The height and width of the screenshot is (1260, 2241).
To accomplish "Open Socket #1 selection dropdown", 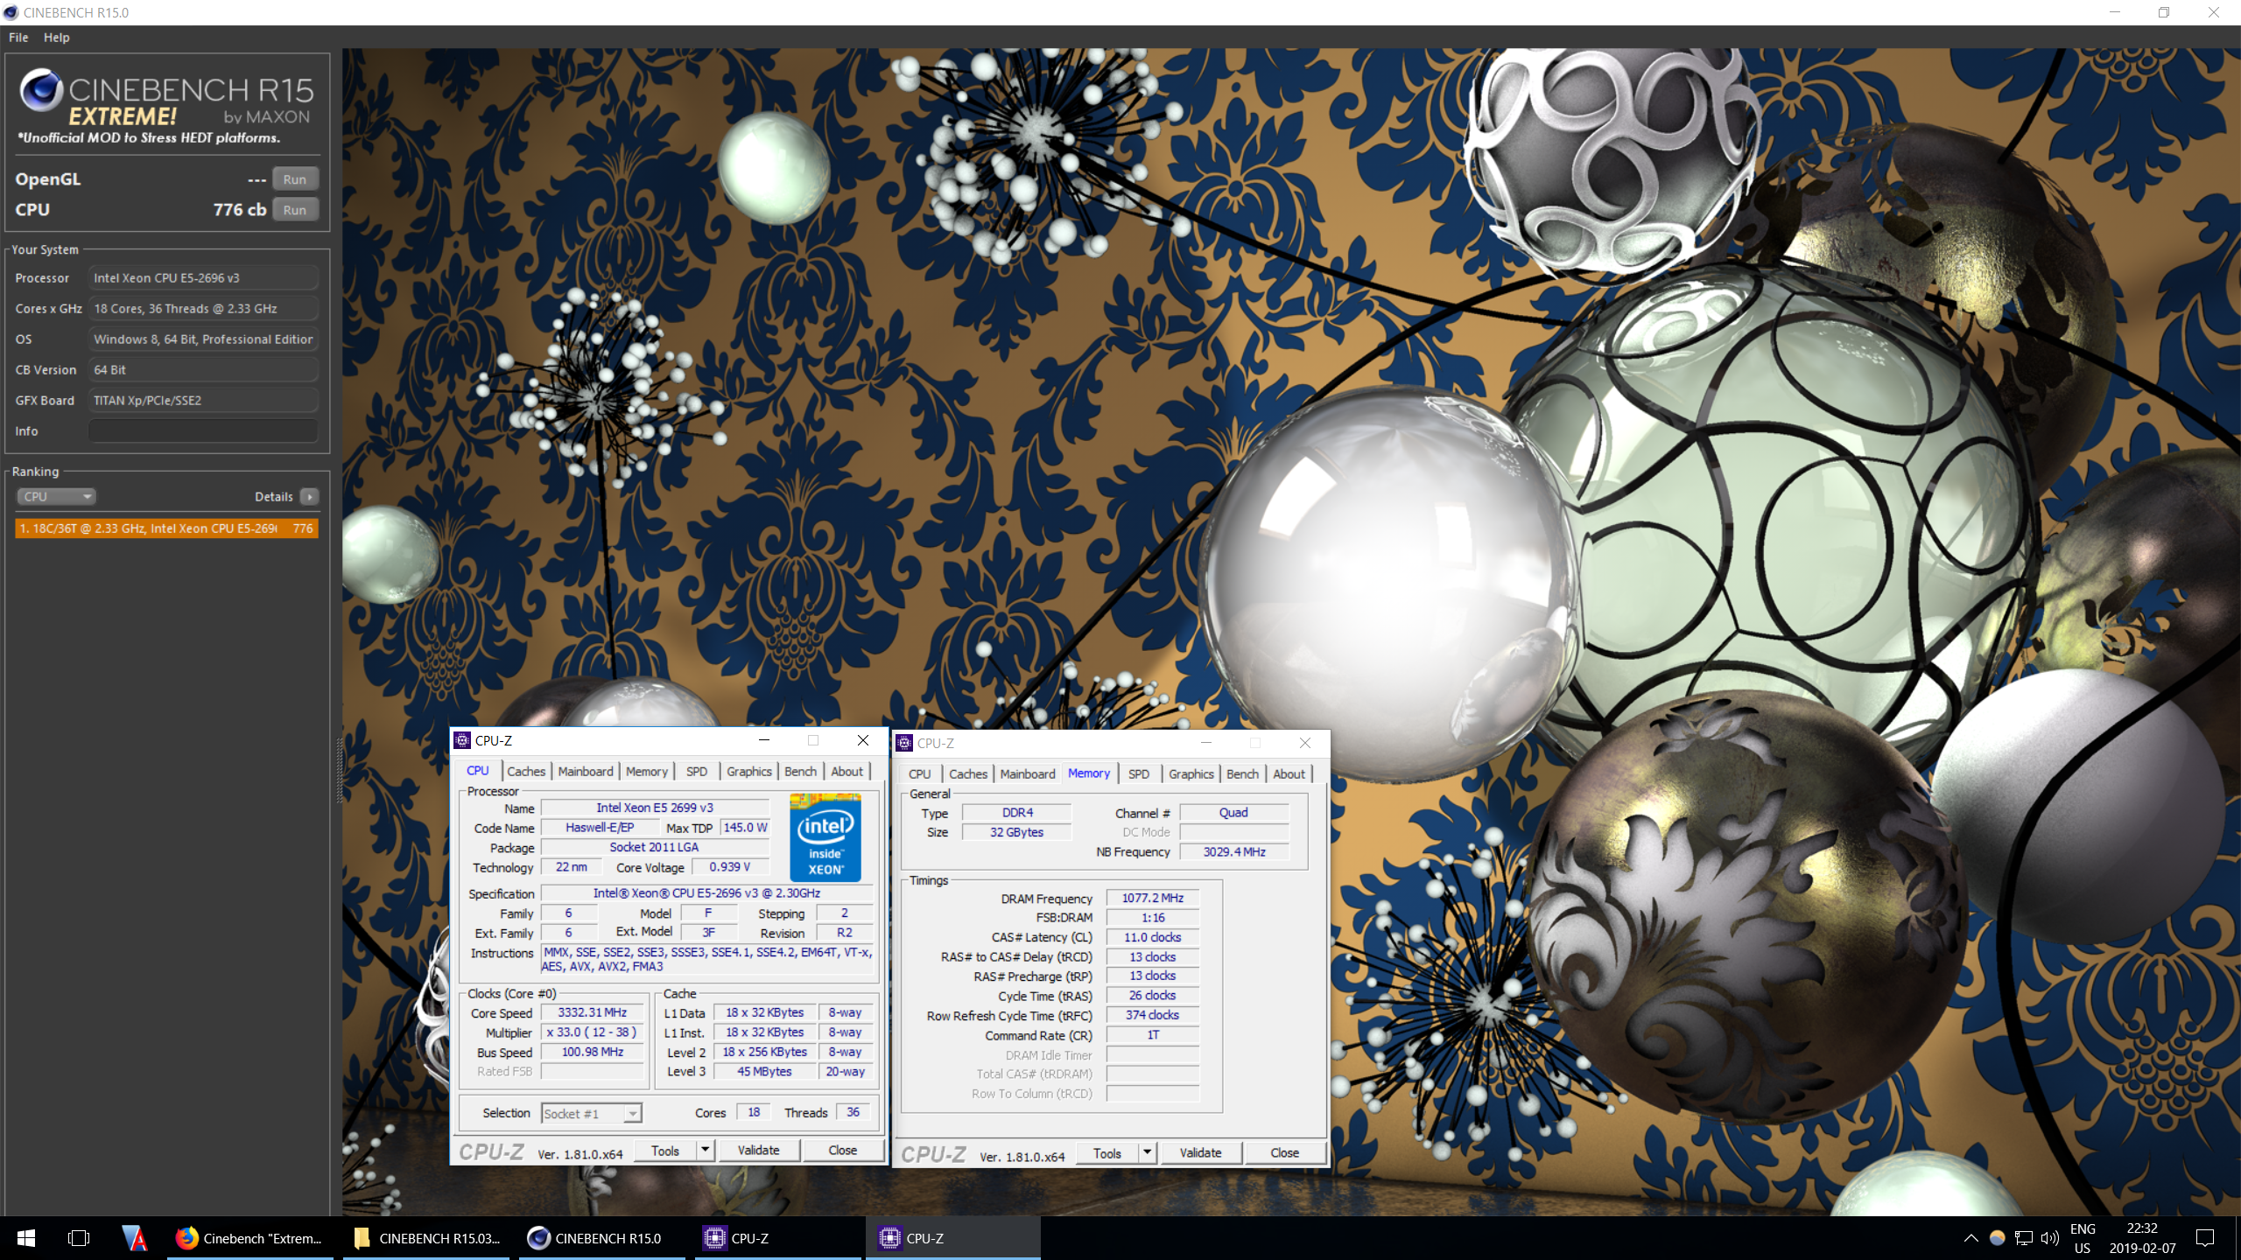I will [x=592, y=1114].
